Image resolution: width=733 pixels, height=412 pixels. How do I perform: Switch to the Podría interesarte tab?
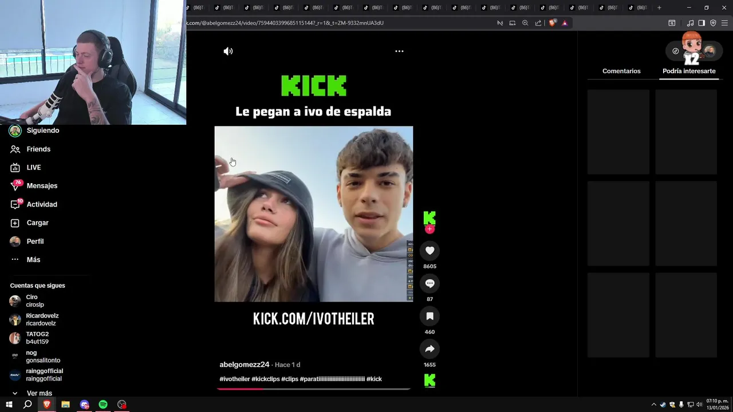click(x=689, y=71)
